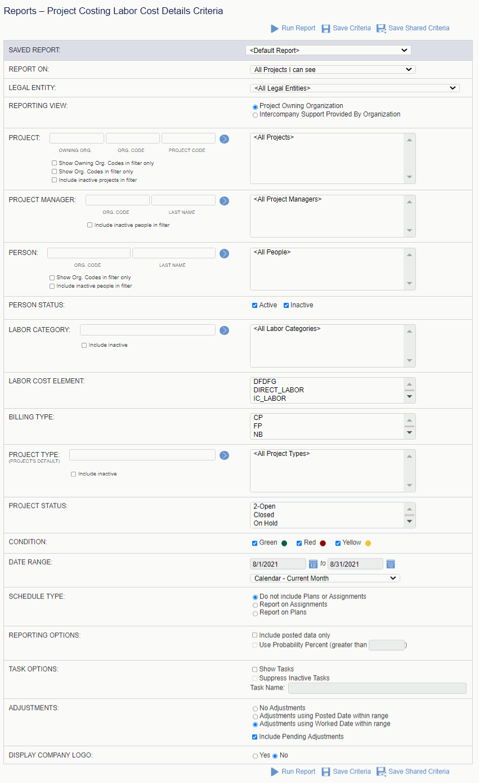Image resolution: width=479 pixels, height=783 pixels.
Task: Select Closed in Project Status list
Action: click(264, 515)
